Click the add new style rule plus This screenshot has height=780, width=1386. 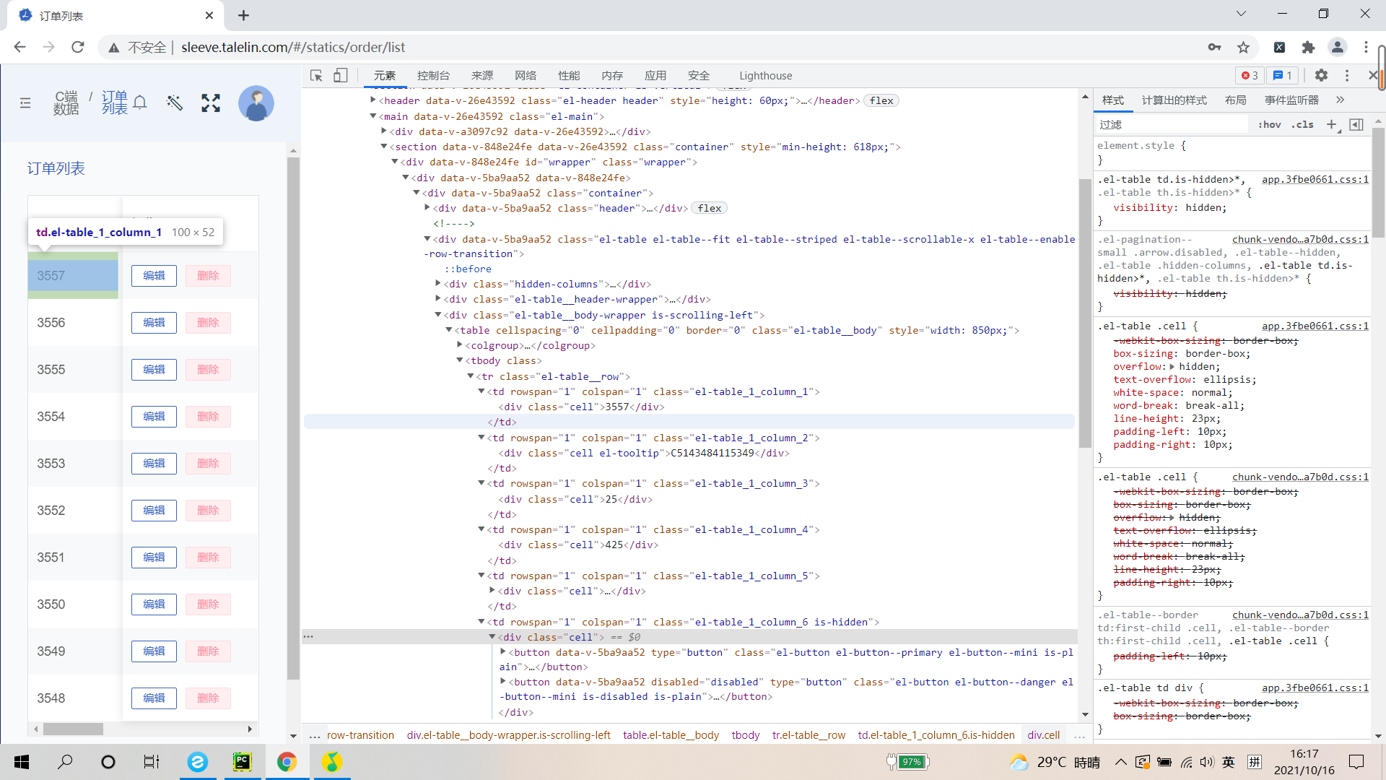click(x=1332, y=125)
